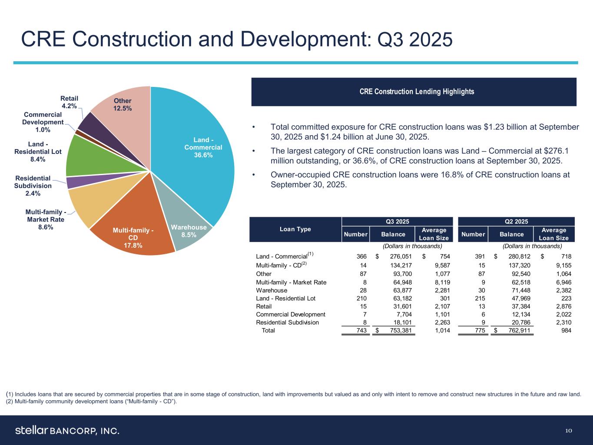Select the Warehouse row label in table
The image size is (593, 445).
pos(272,290)
